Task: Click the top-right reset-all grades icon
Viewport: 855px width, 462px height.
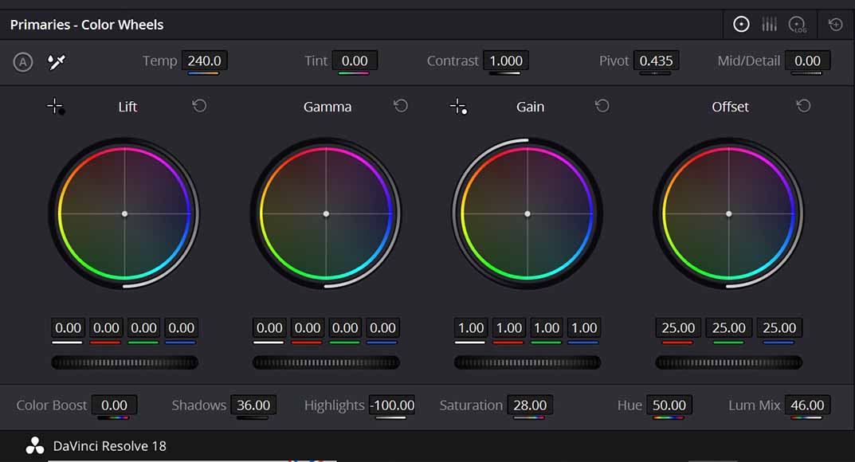Action: 835,24
